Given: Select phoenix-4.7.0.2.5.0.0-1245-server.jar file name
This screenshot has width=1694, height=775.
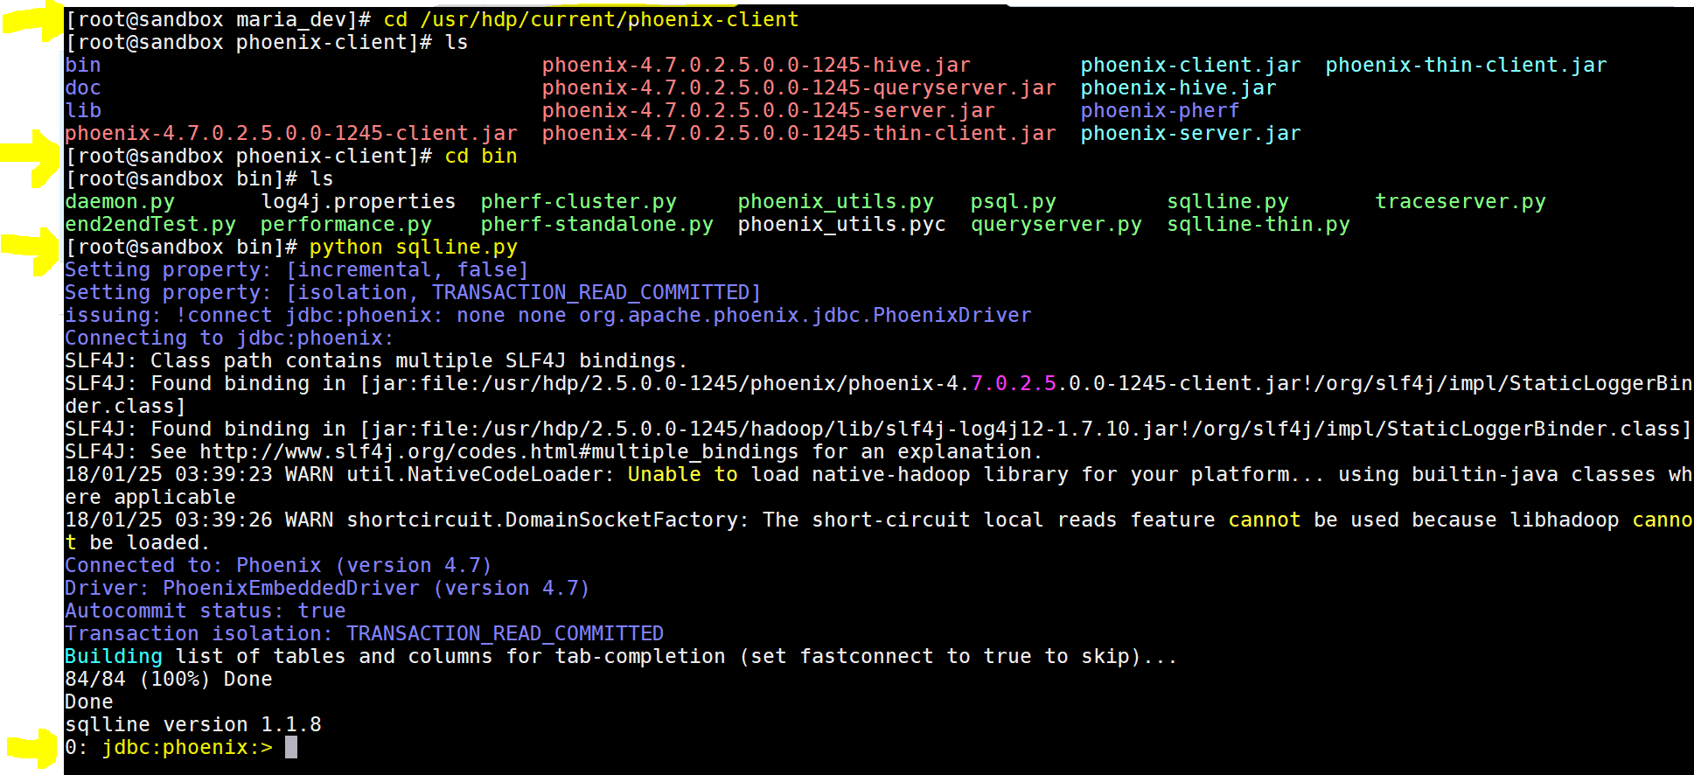Looking at the screenshot, I should (x=769, y=111).
